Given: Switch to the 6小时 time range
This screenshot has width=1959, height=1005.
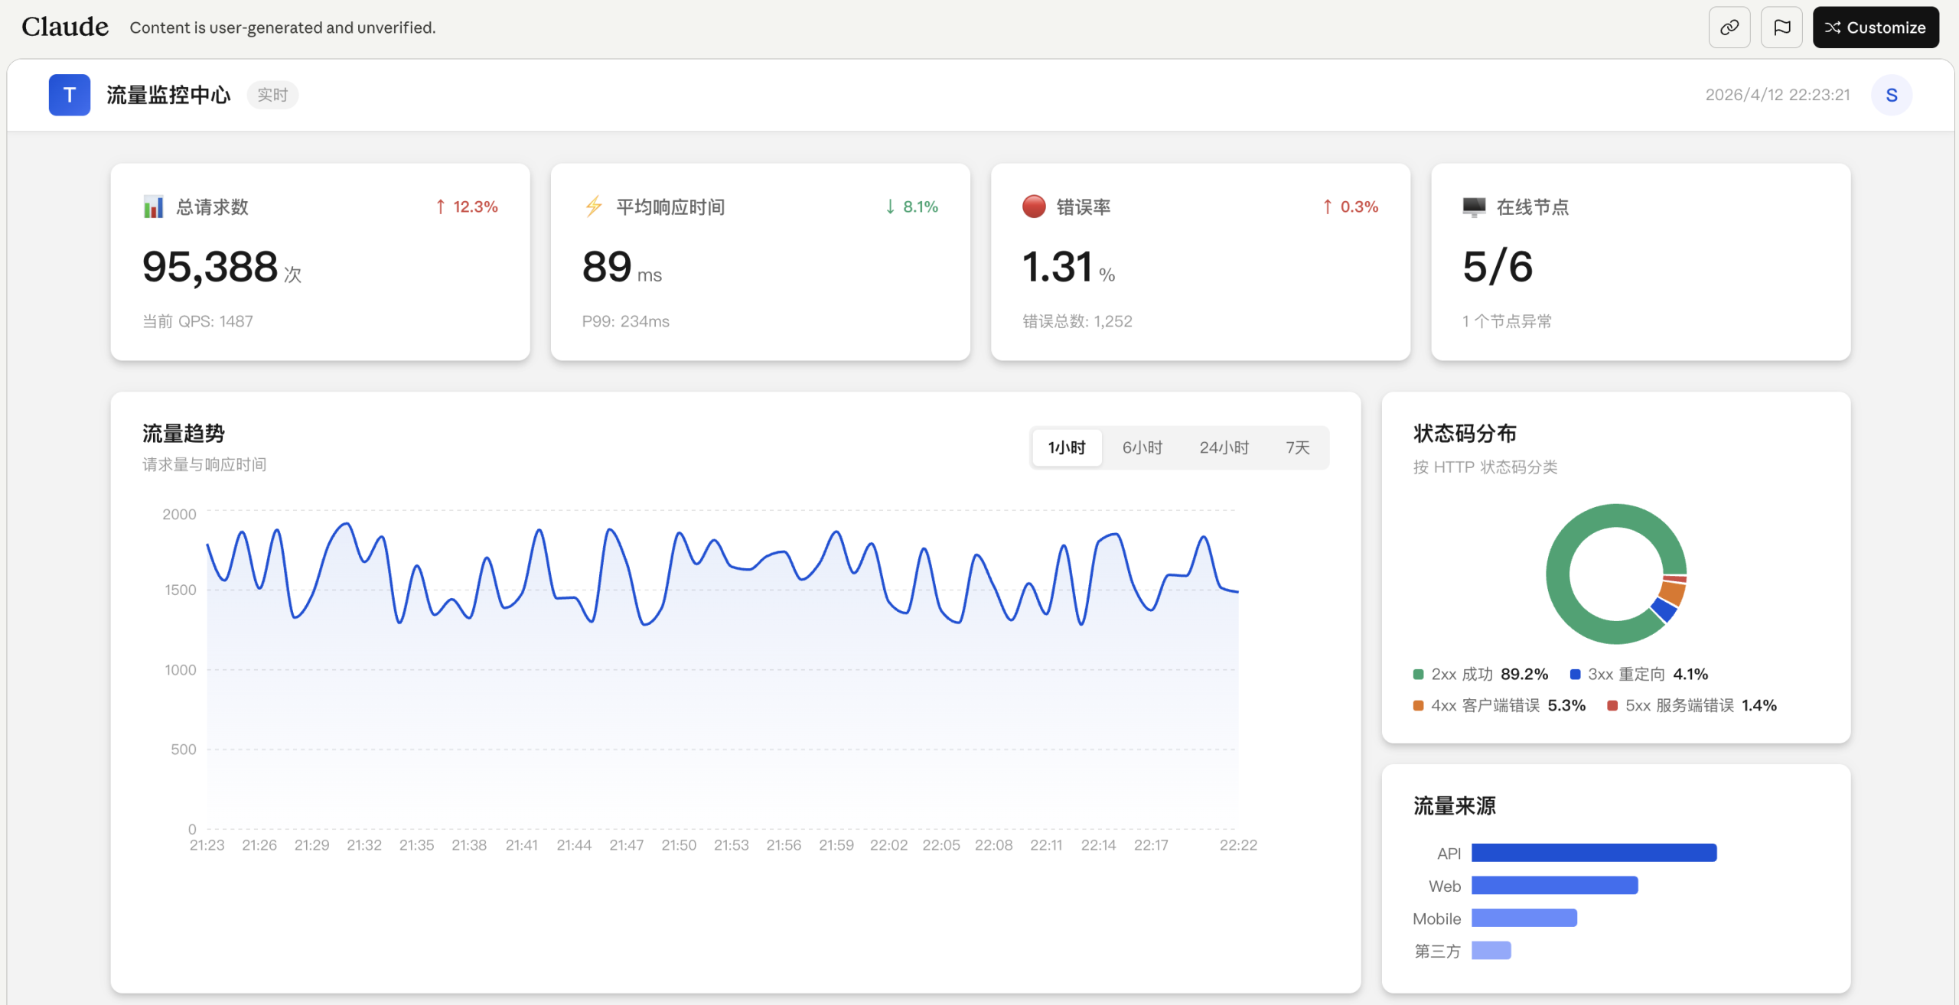Looking at the screenshot, I should 1142,447.
